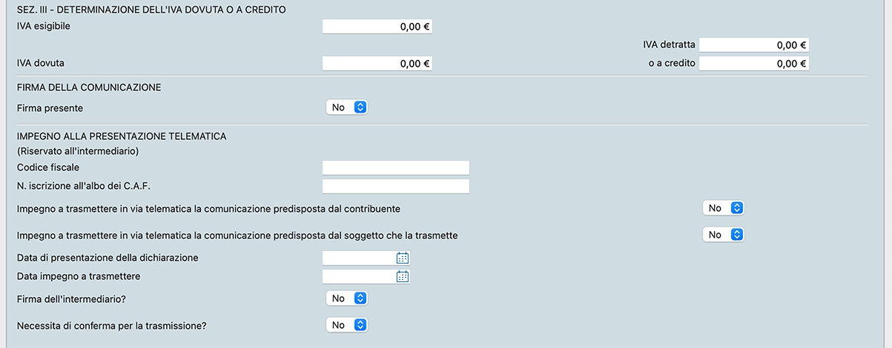892x348 pixels.
Task: Click the IVA detratta amount field
Action: pos(753,45)
